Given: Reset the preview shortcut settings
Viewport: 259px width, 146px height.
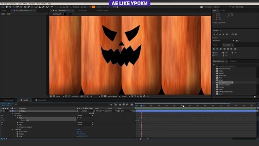Looking at the screenshot, I should pyautogui.click(x=237, y=41).
